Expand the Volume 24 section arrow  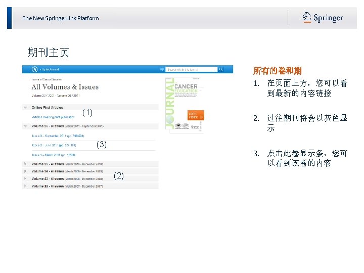[x=25, y=171]
